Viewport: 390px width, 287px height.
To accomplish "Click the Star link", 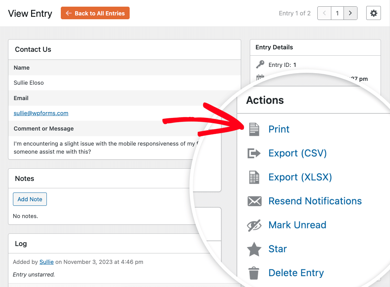I will [x=277, y=249].
